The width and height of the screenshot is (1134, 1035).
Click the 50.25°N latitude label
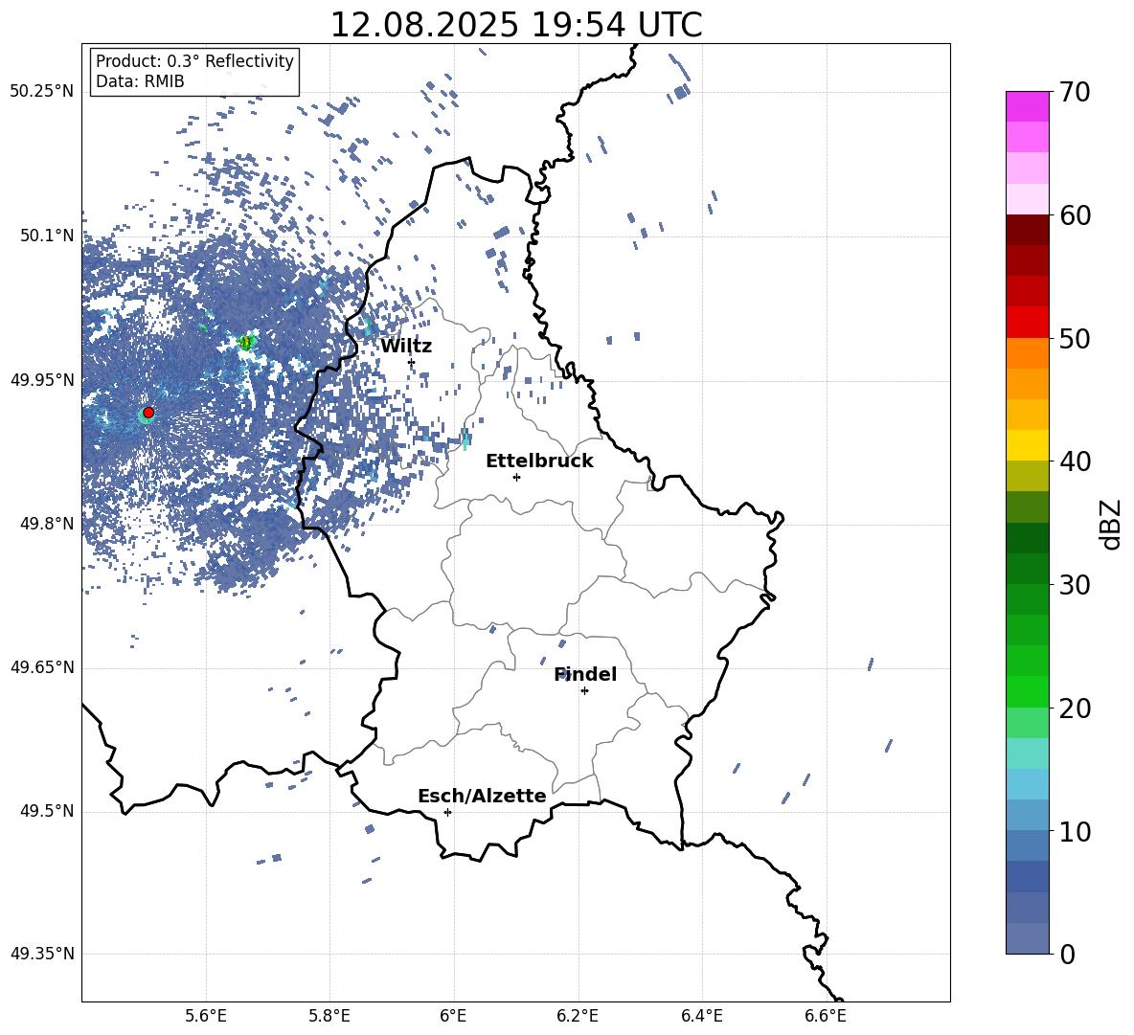click(x=42, y=92)
